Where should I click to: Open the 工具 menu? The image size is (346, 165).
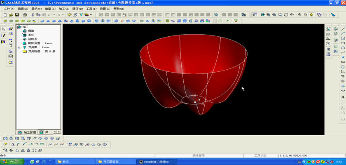[91, 9]
